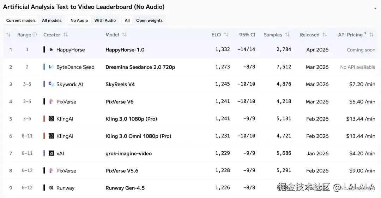Click the xAI logo icon
The image size is (381, 198).
pos(51,153)
